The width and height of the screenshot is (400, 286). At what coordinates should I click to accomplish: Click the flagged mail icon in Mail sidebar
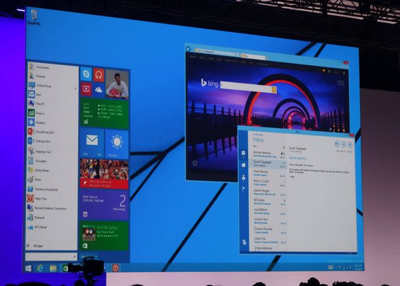[x=243, y=189]
